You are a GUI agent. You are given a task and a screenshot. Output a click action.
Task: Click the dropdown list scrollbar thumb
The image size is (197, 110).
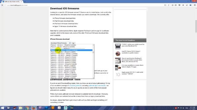click(93, 52)
